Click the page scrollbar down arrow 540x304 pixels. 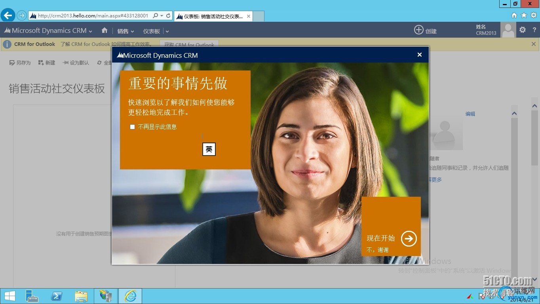coord(534,279)
